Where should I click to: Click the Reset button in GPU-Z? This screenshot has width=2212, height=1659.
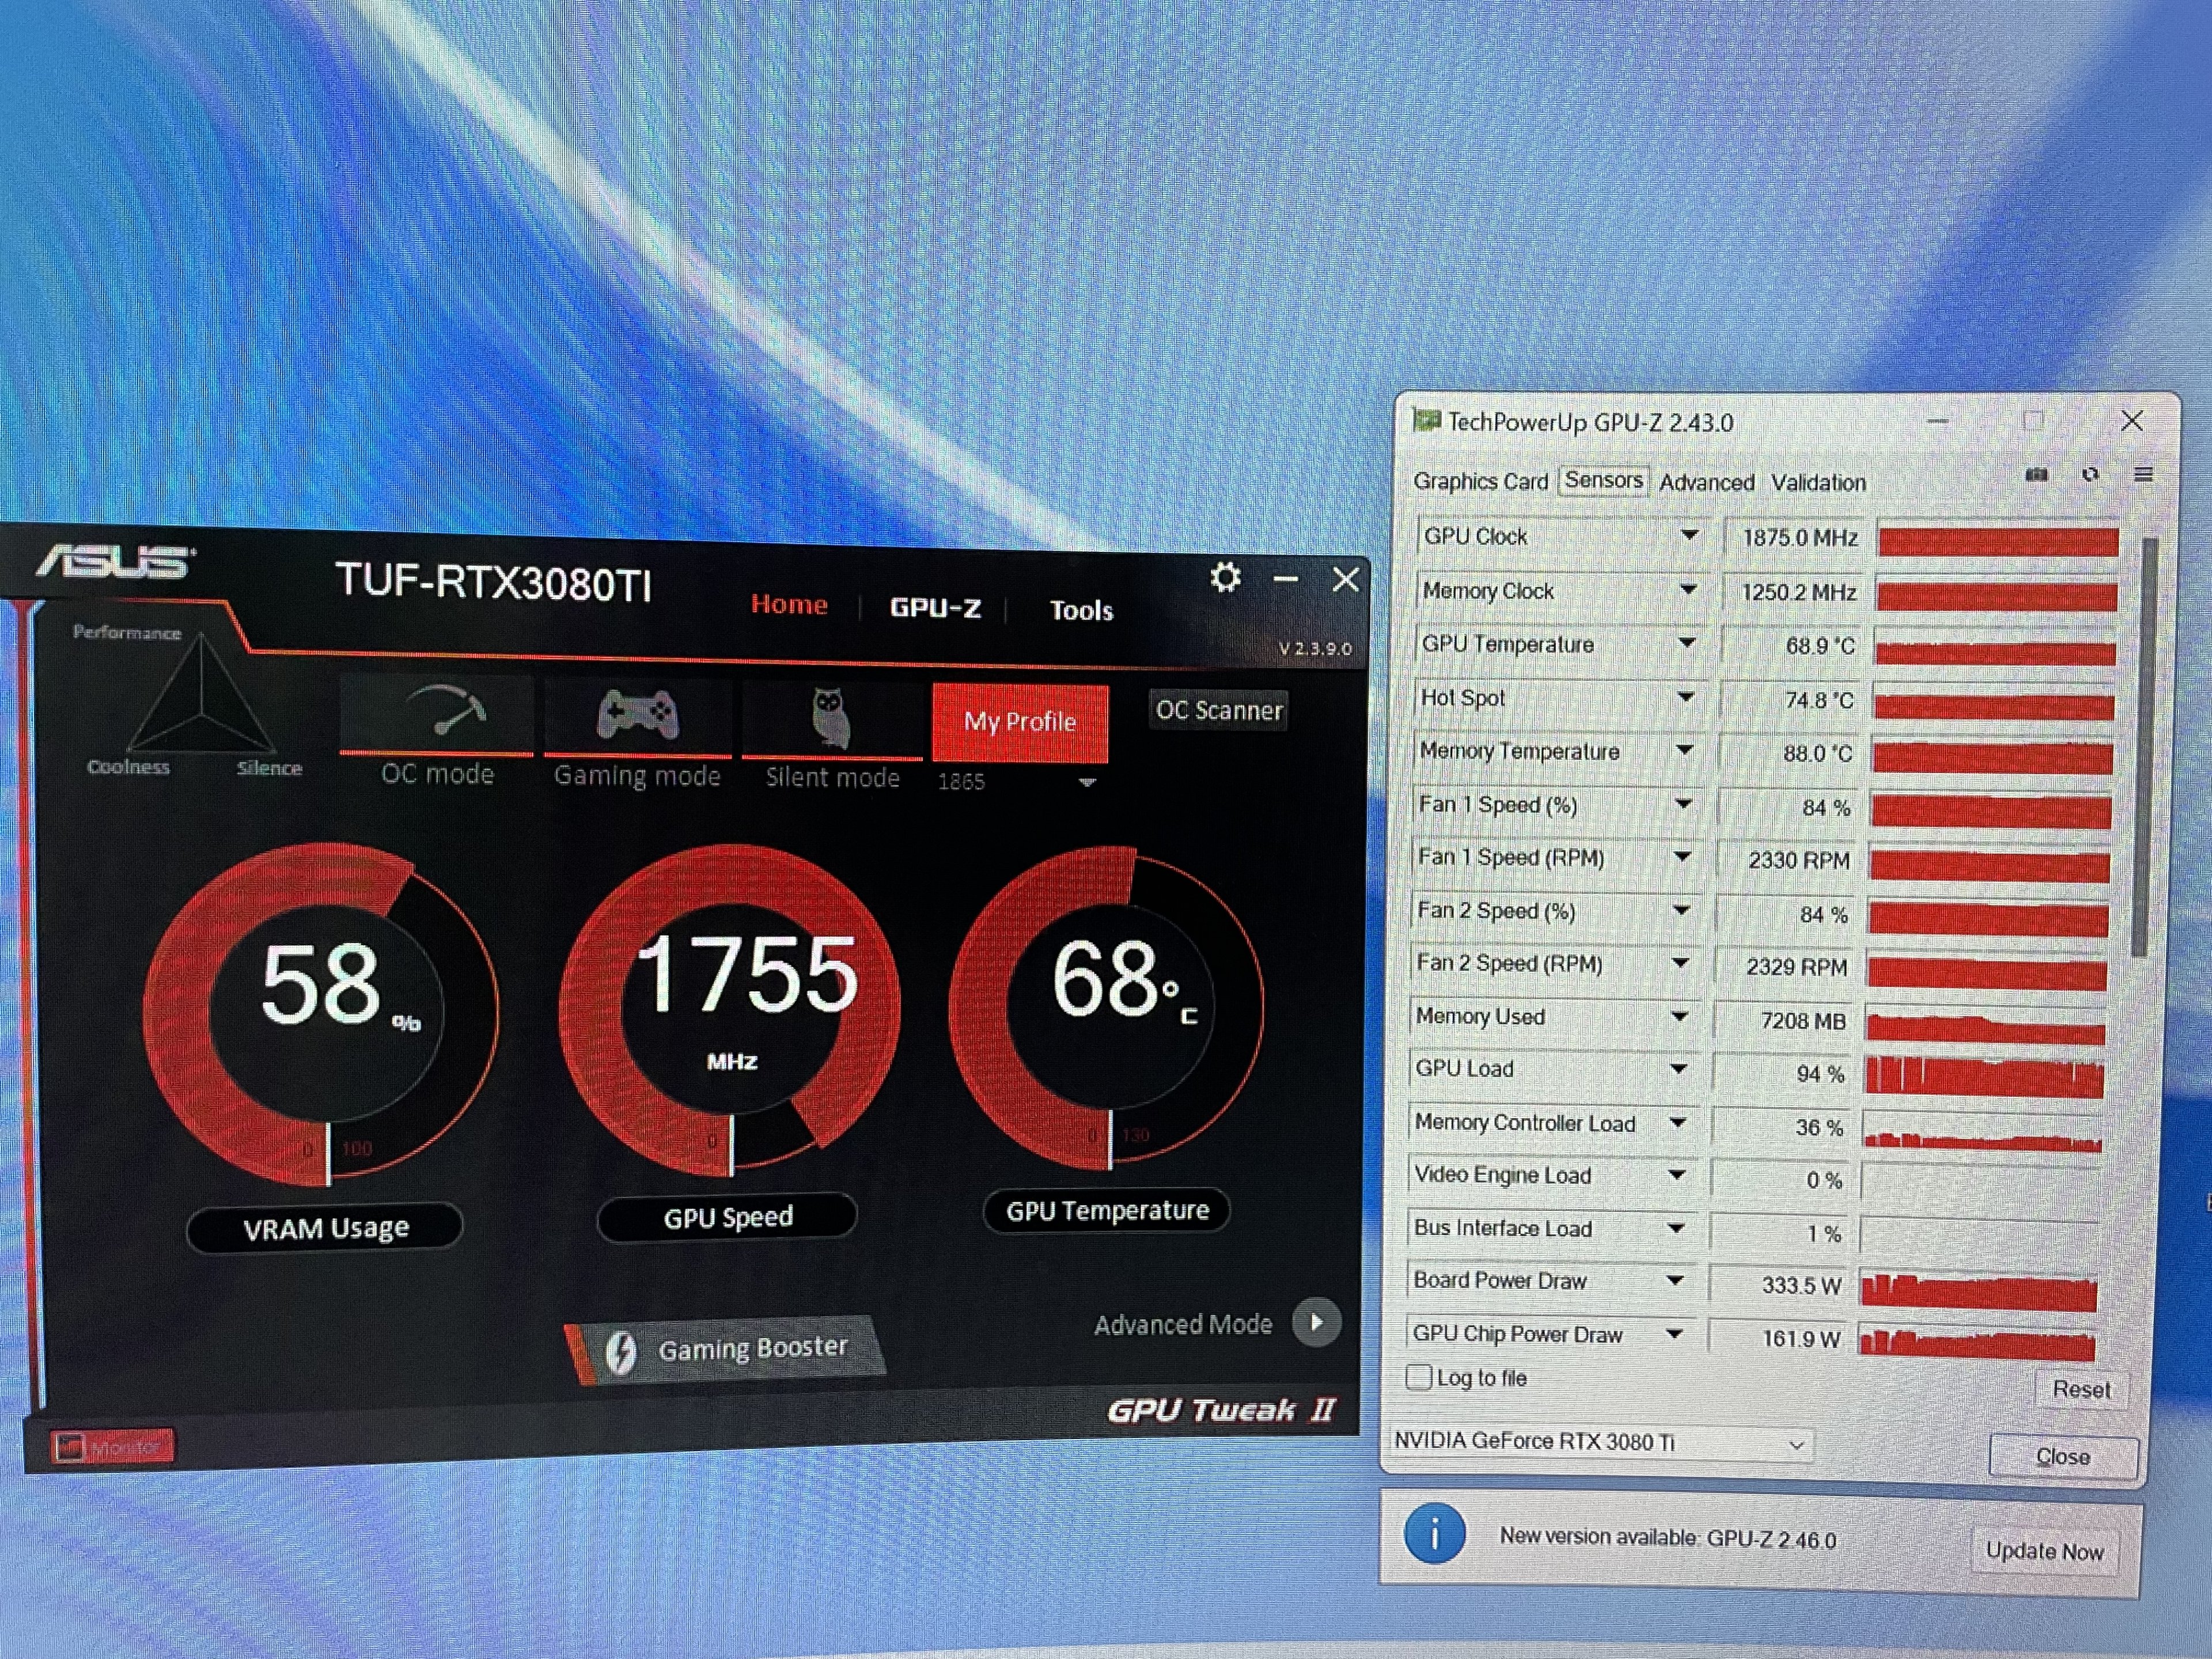2081,1389
